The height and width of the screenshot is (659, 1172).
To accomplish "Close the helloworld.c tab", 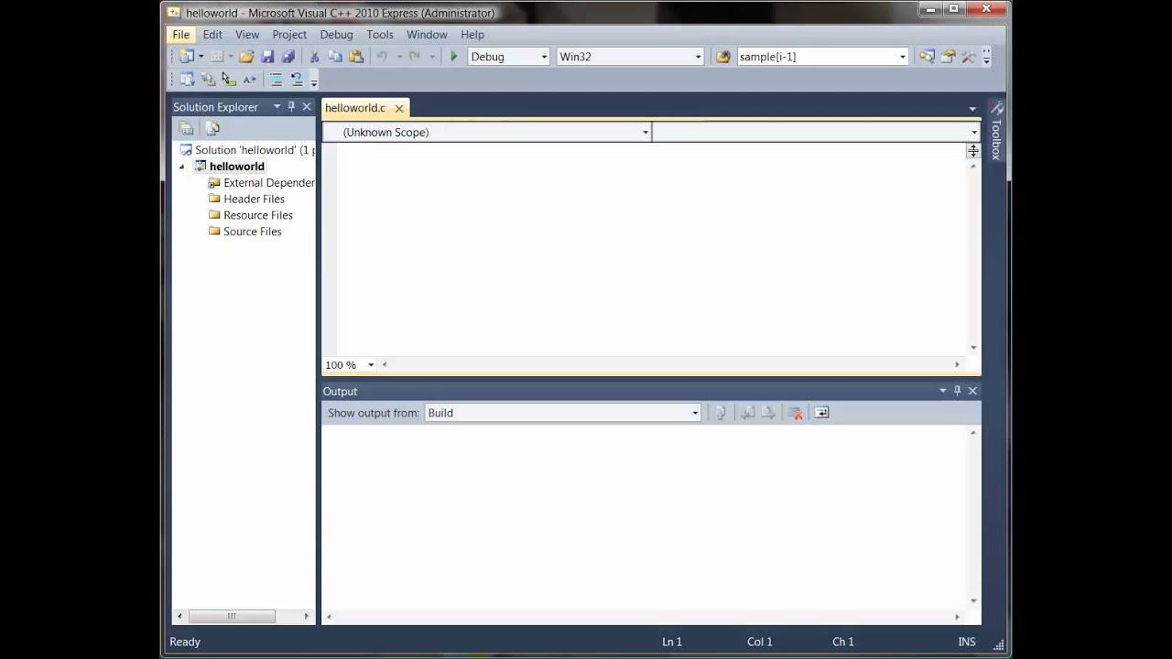I will [x=399, y=108].
